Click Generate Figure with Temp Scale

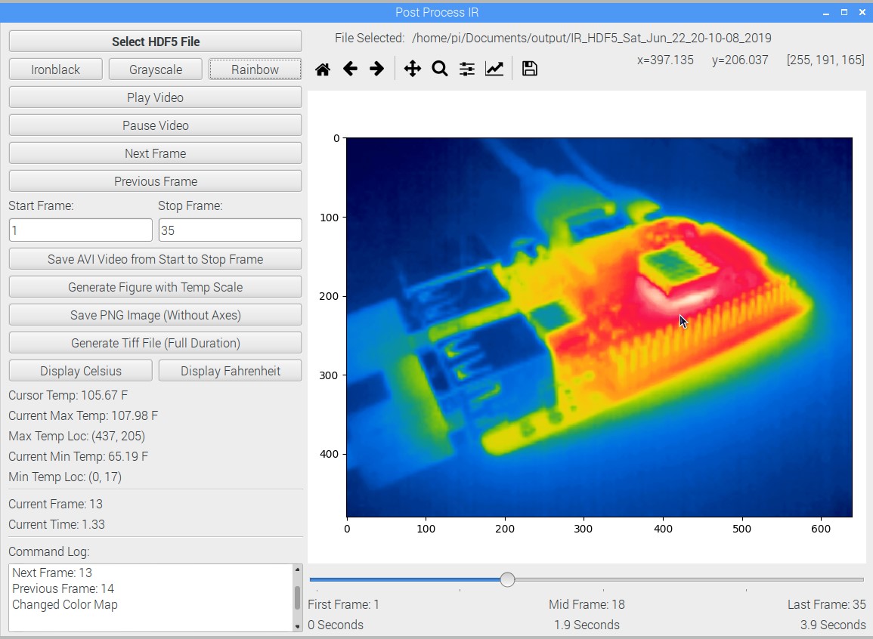156,287
